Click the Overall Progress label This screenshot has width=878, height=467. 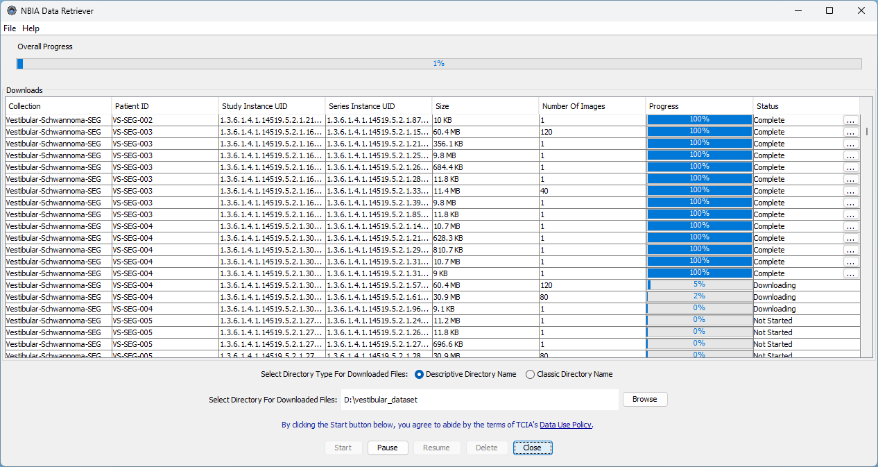pos(45,46)
